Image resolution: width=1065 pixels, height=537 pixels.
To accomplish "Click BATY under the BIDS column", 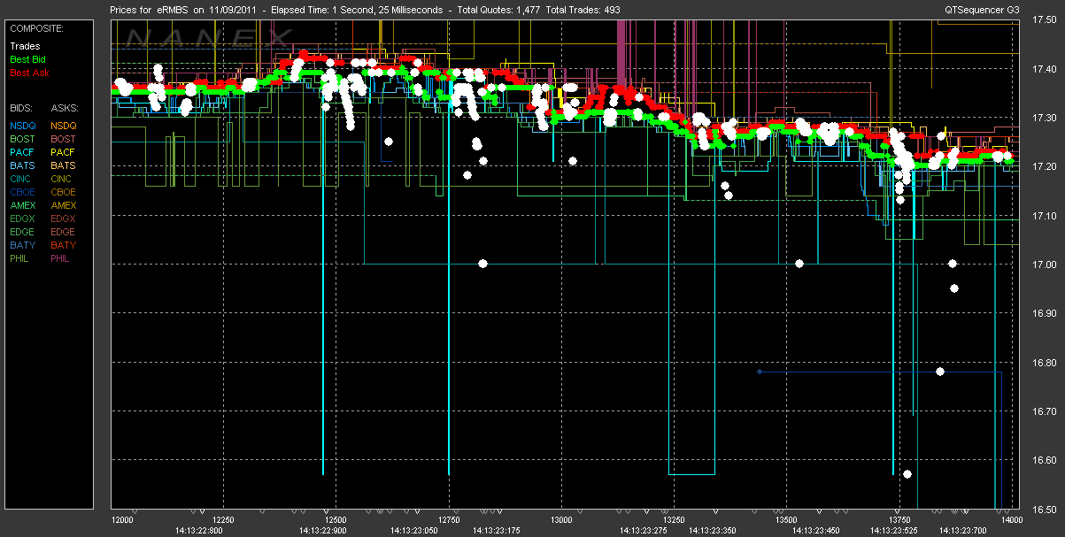I will (22, 245).
